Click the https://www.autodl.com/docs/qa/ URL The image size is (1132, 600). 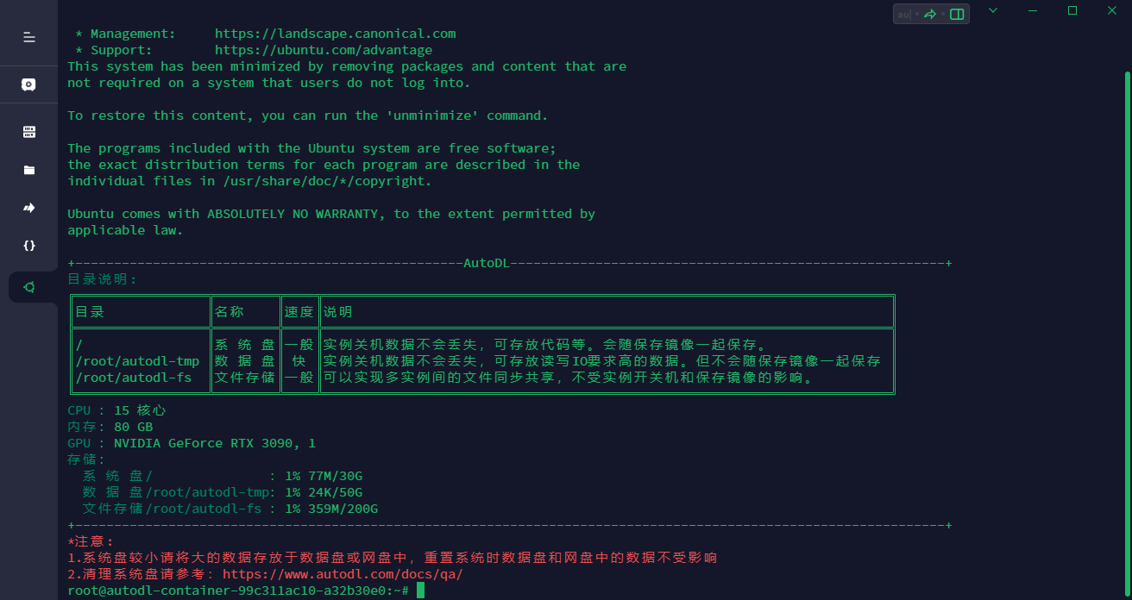point(343,574)
